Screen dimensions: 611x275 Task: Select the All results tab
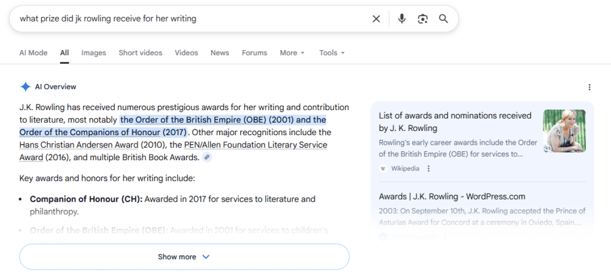point(64,53)
